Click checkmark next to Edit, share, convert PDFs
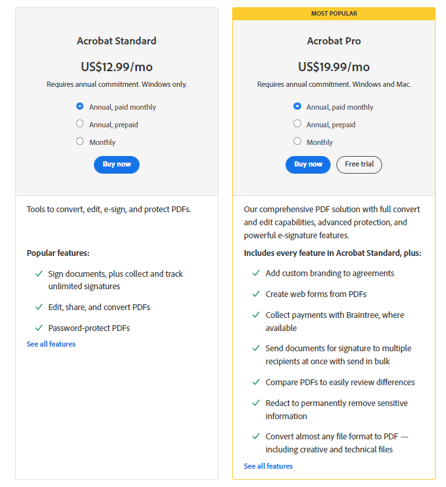446x487 pixels. [x=39, y=307]
